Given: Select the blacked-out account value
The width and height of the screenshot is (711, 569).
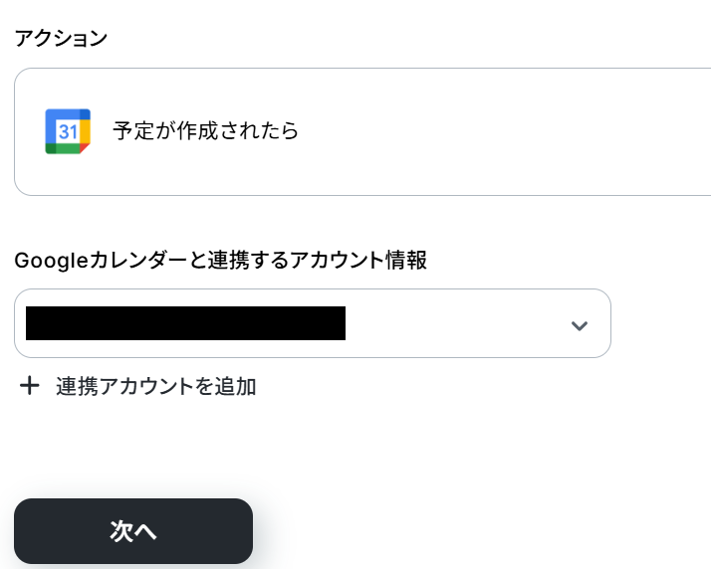Looking at the screenshot, I should [x=185, y=324].
